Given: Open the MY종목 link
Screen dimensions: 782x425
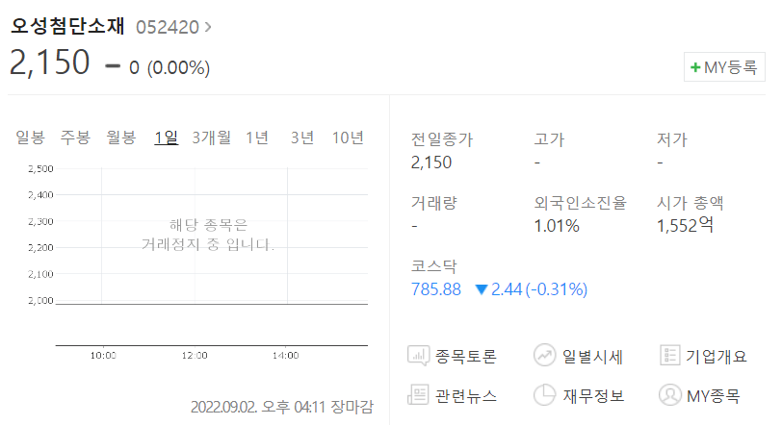Looking at the screenshot, I should 714,396.
